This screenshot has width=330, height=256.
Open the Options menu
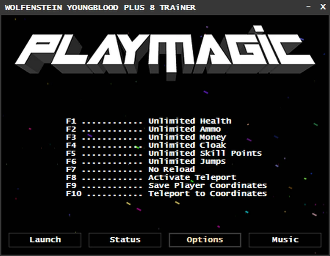[205, 240]
